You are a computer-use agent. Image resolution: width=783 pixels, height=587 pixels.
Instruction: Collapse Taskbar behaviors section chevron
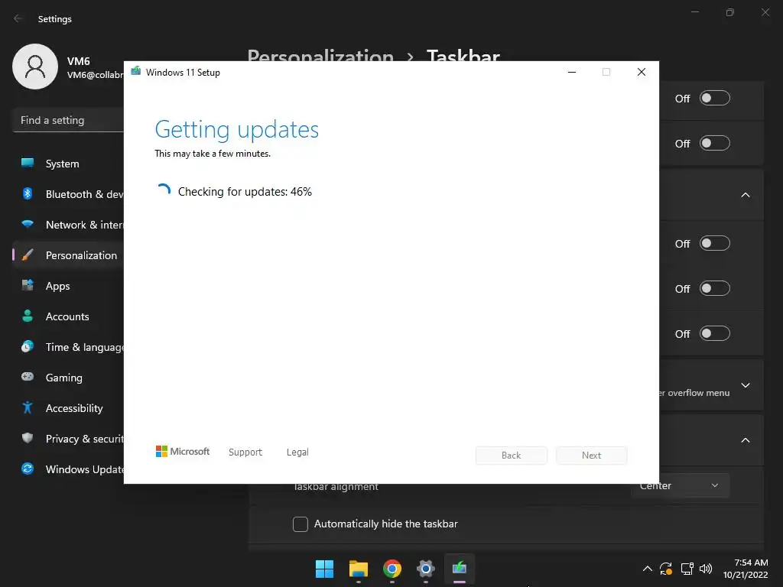point(746,440)
